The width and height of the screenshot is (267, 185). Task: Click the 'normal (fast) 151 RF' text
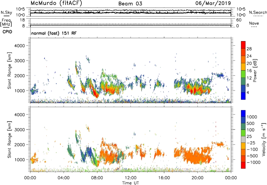coord(54,33)
